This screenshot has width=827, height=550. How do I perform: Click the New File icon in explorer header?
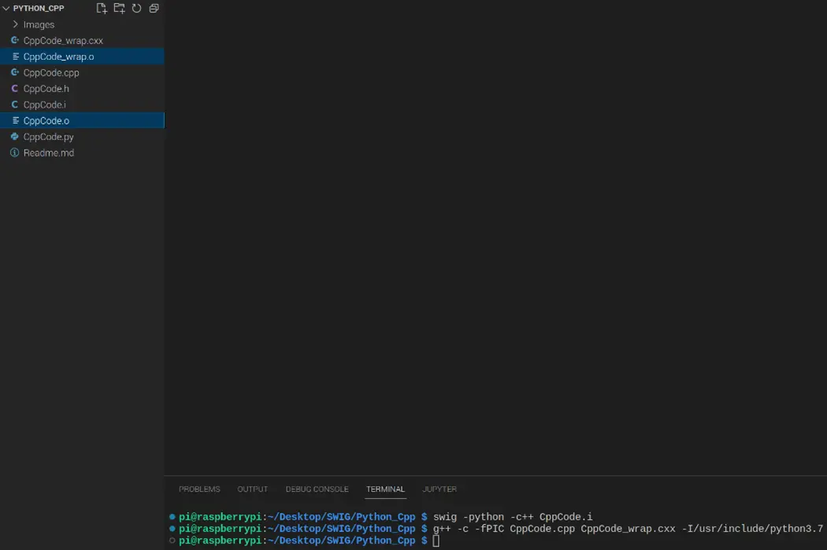pos(102,8)
